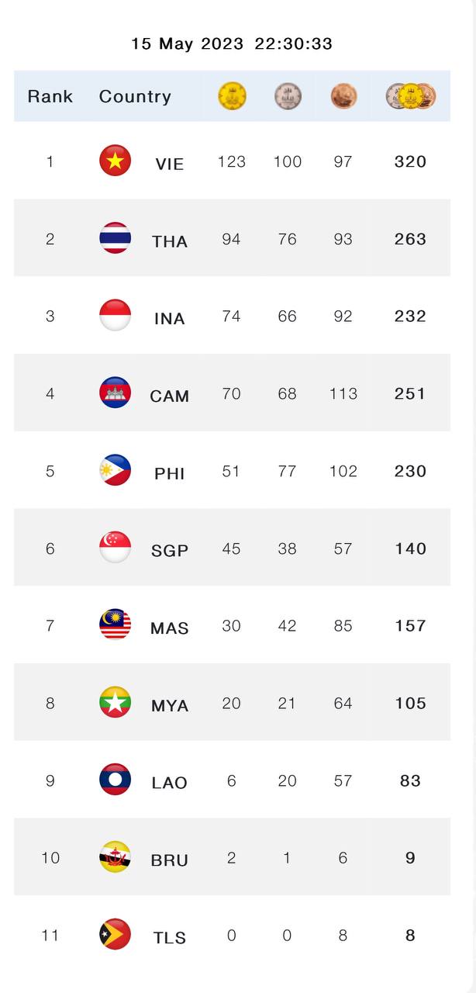Click the date and time stamp
Viewport: 476px width, 993px height.
232,43
